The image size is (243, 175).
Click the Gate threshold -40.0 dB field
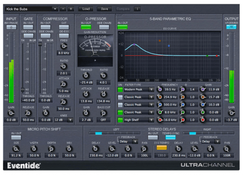click(x=28, y=100)
